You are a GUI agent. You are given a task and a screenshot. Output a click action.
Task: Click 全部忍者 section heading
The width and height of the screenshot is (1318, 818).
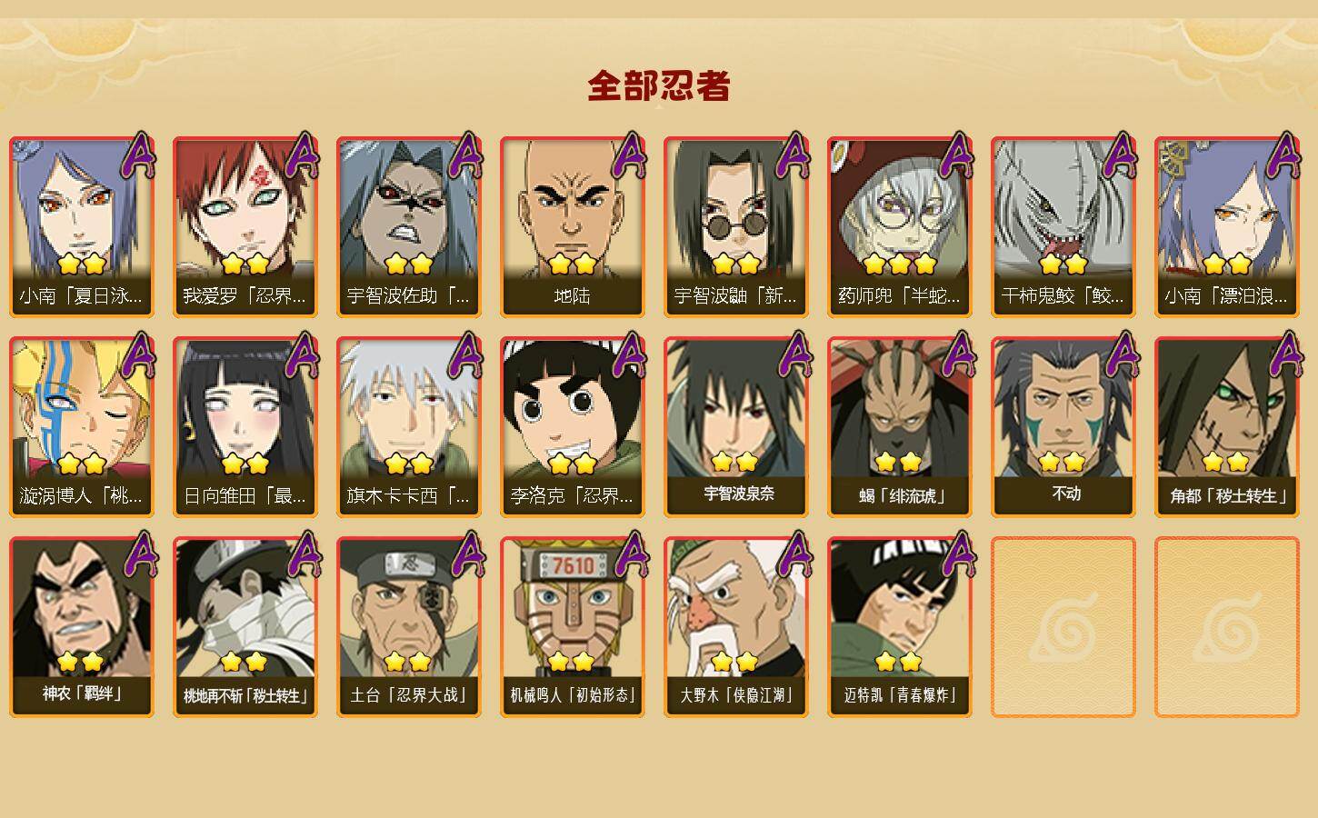click(x=659, y=86)
